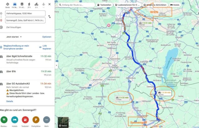Filter map by Hotels chip
Image resolution: width=199 pixels, height=128 pixels.
coord(175,5)
